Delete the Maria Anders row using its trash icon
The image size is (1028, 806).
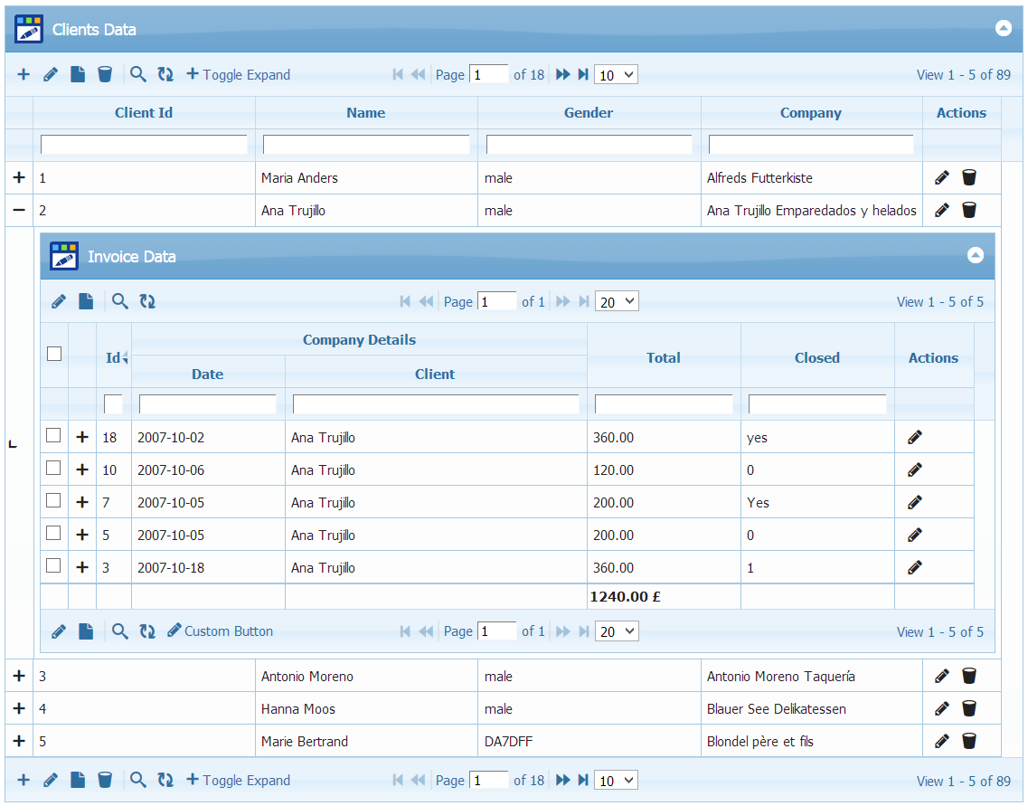969,177
